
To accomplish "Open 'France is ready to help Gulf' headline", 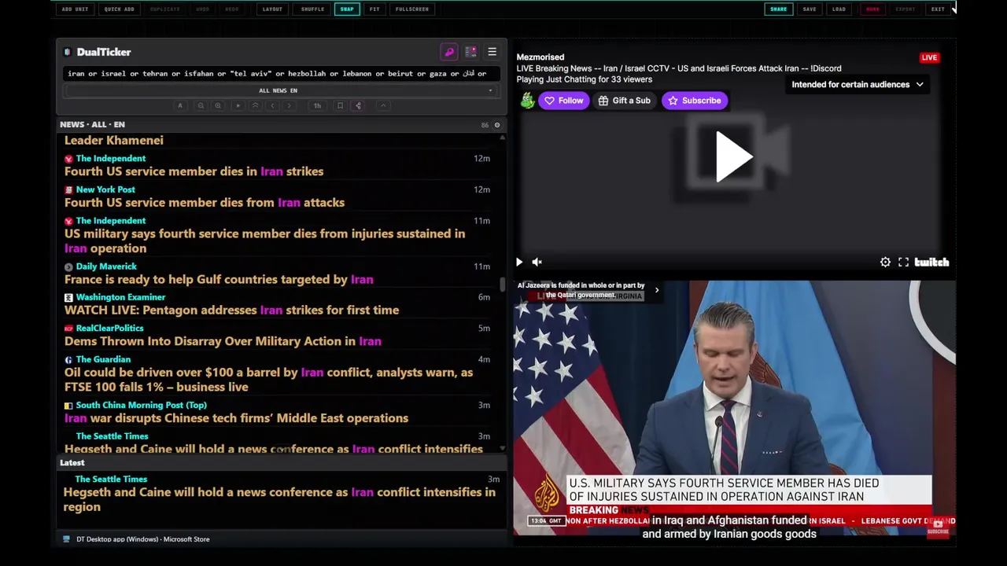I will [219, 279].
